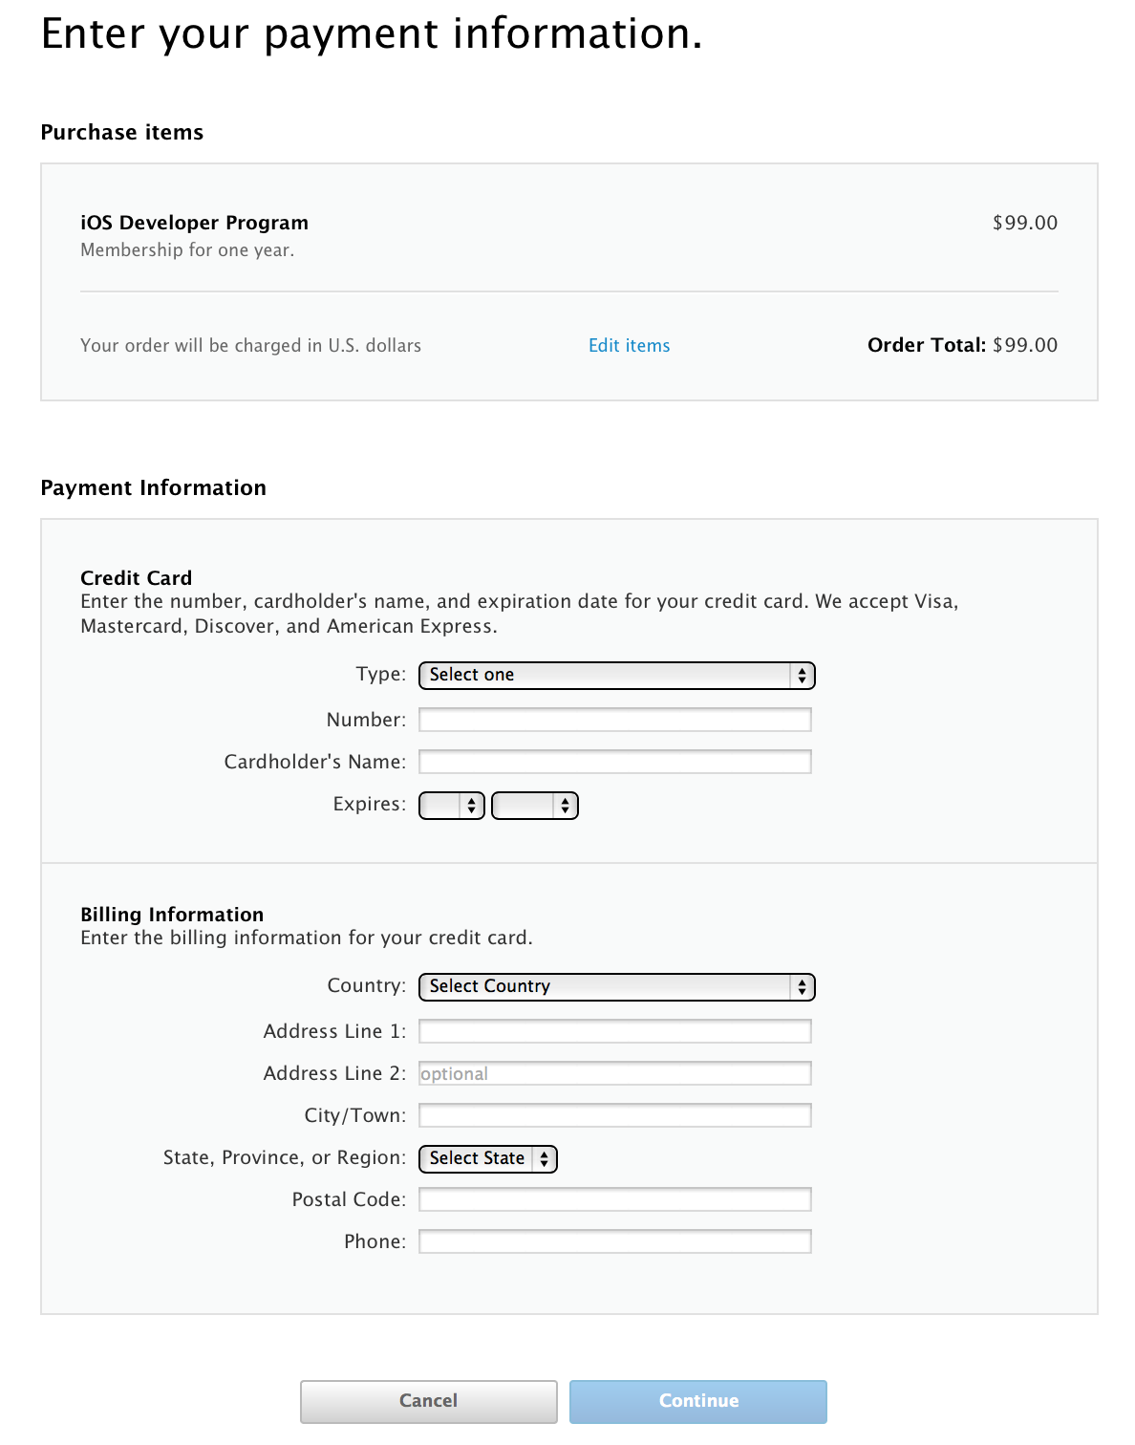Open the expiration month dropdown
Viewport: 1135px width, 1445px height.
click(x=452, y=806)
